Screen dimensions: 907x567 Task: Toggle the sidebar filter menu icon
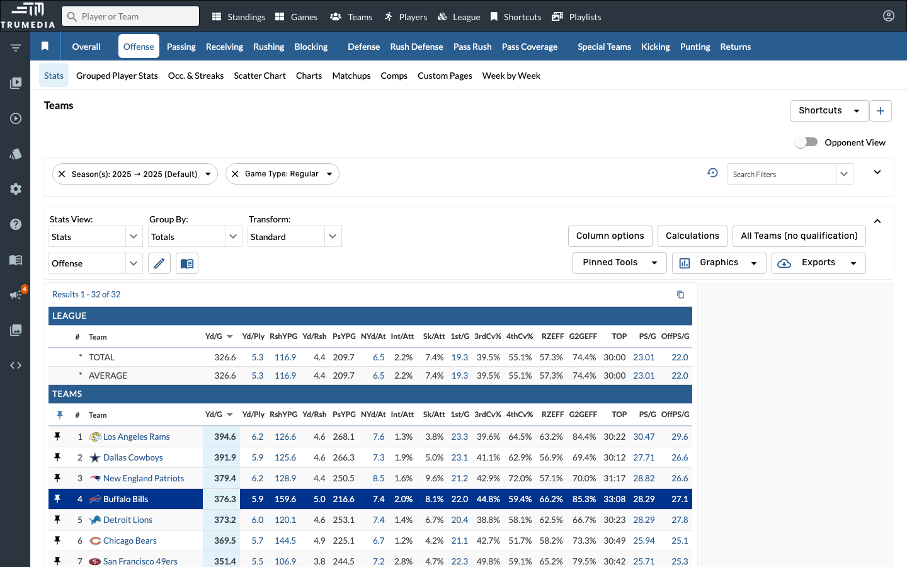16,47
